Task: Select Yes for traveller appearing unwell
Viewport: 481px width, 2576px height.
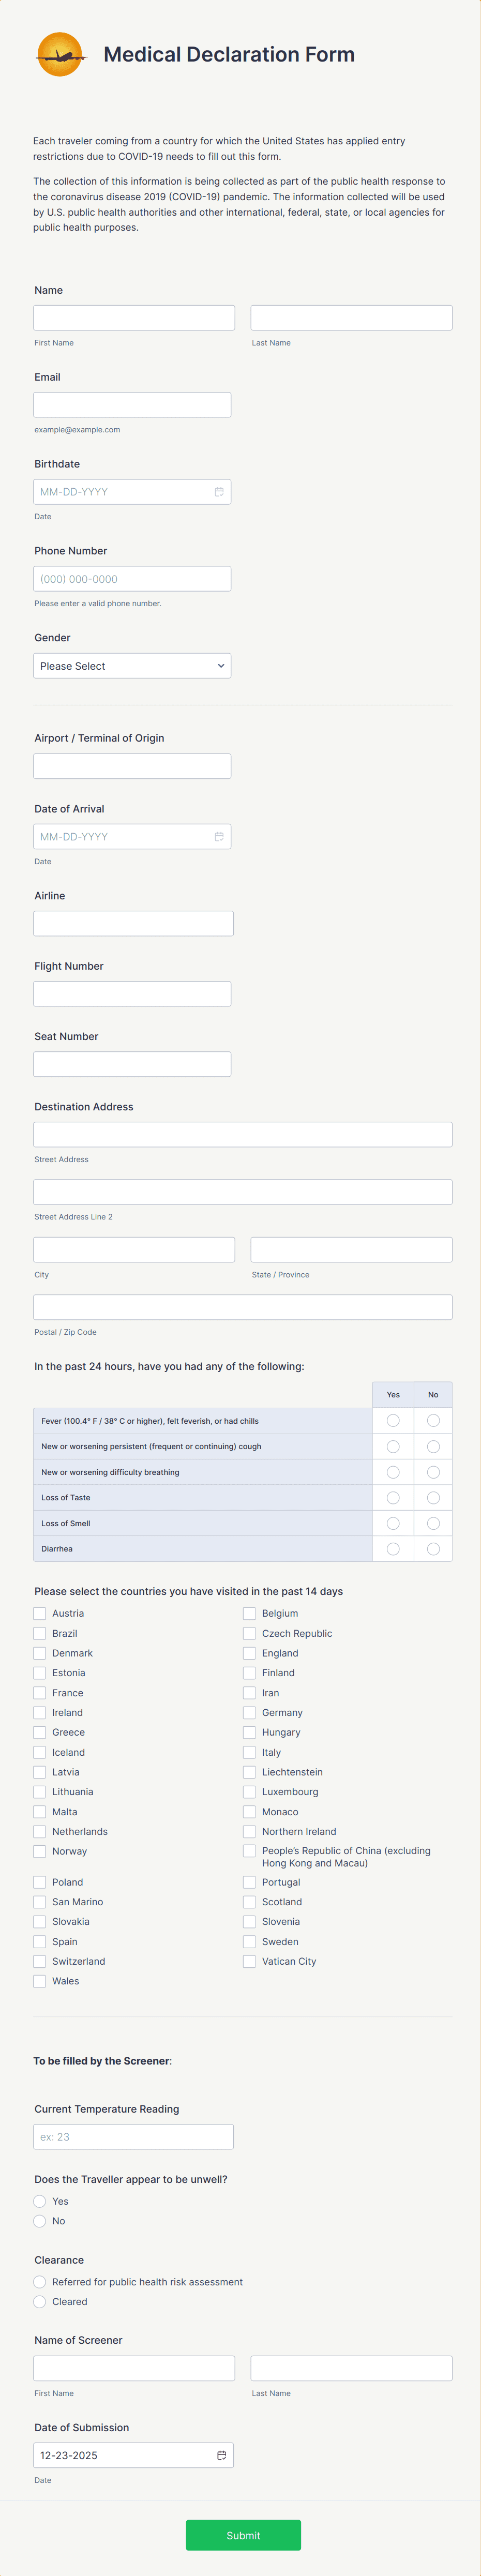Action: pos(39,2201)
